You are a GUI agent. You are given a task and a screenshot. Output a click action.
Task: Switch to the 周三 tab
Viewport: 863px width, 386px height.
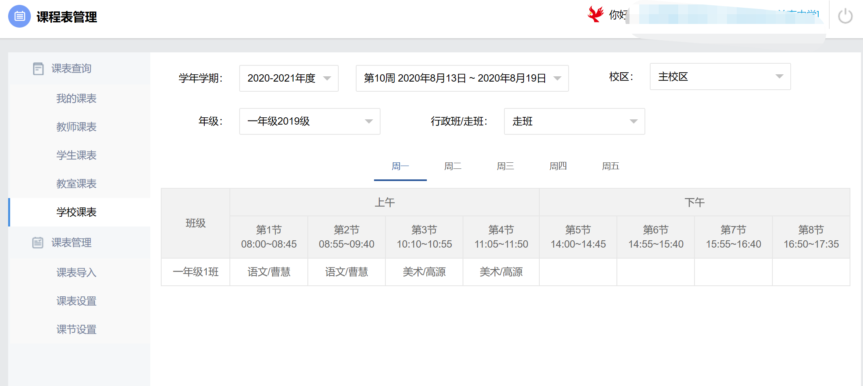click(x=505, y=166)
